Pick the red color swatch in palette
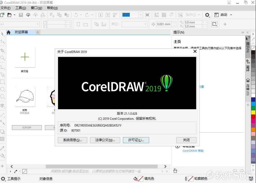Viewport: 256px width, 183px height. pos(253,116)
